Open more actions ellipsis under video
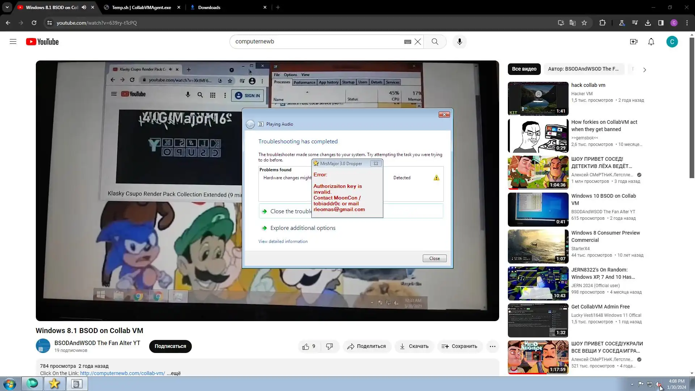This screenshot has width=695, height=391. [492, 346]
